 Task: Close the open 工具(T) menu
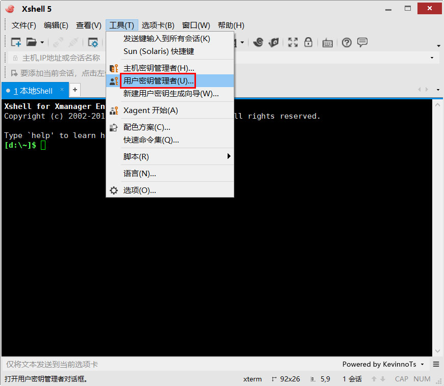(122, 25)
